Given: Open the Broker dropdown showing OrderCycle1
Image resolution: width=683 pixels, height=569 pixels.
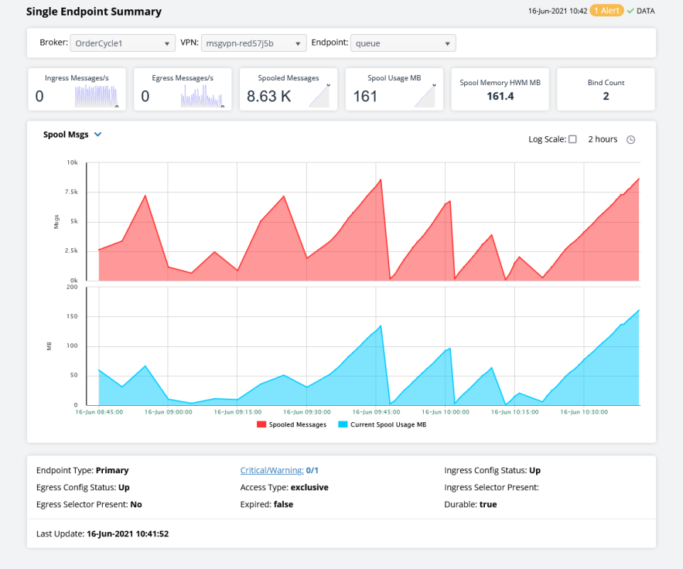Looking at the screenshot, I should coord(122,43).
